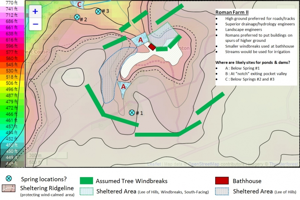The width and height of the screenshot is (300, 200).
Task: Click the zoom out minus button
Action: pos(35,24)
